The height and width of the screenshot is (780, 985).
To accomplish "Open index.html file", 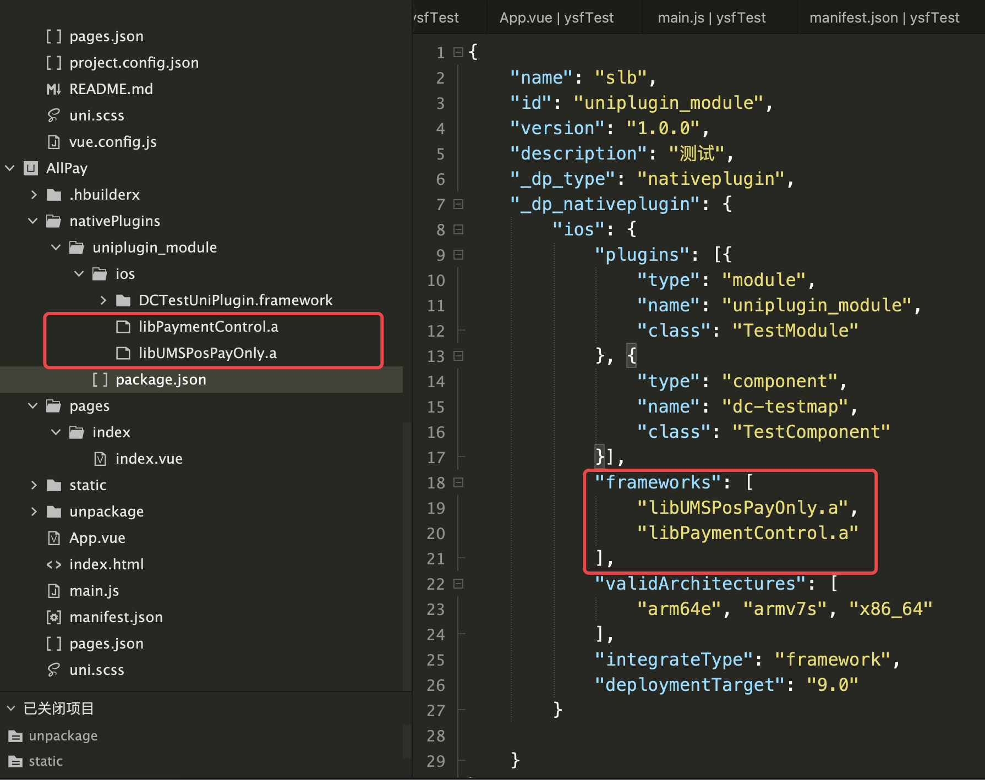I will pos(106,564).
